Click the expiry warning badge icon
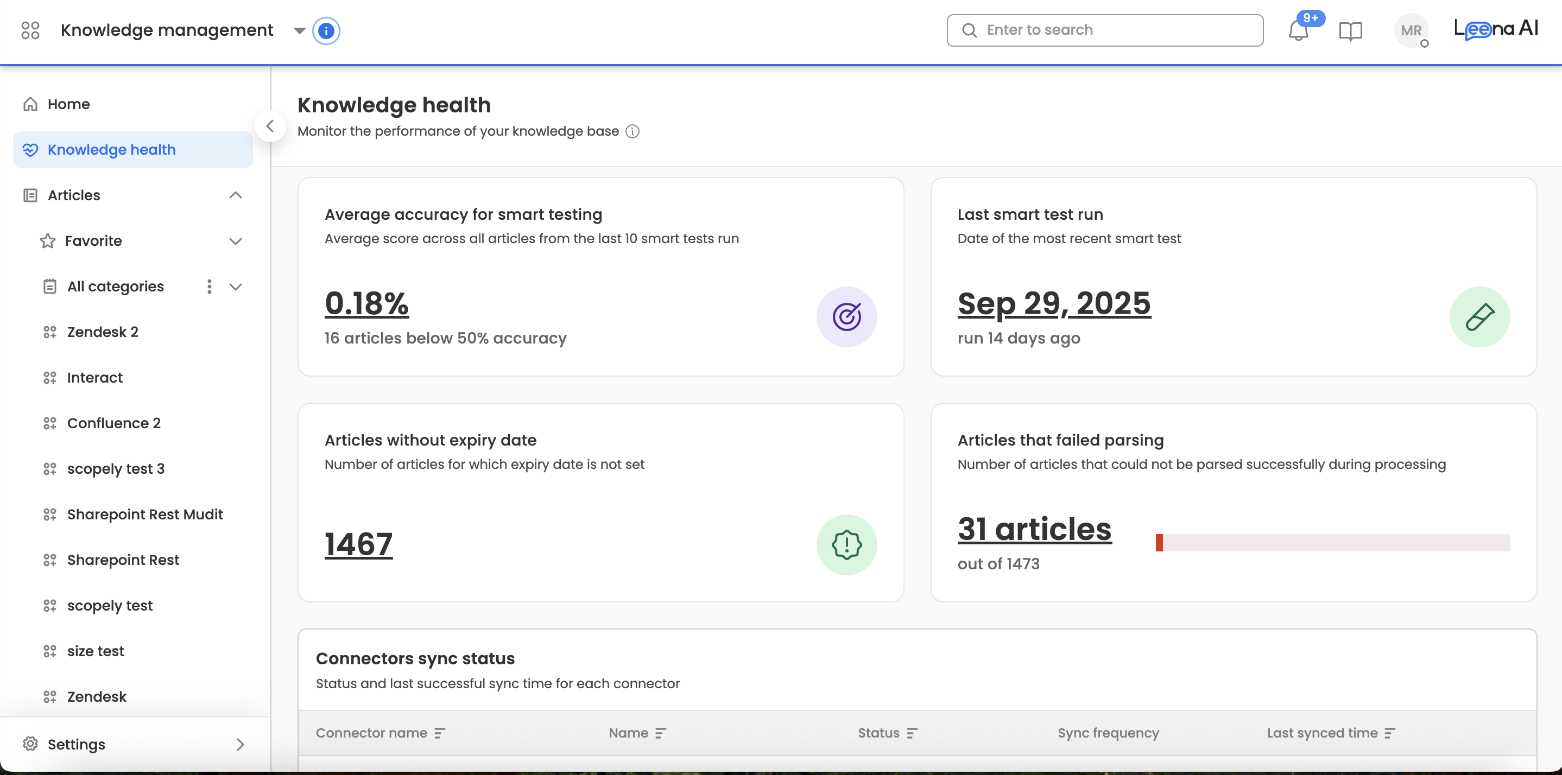This screenshot has width=1562, height=775. point(846,544)
